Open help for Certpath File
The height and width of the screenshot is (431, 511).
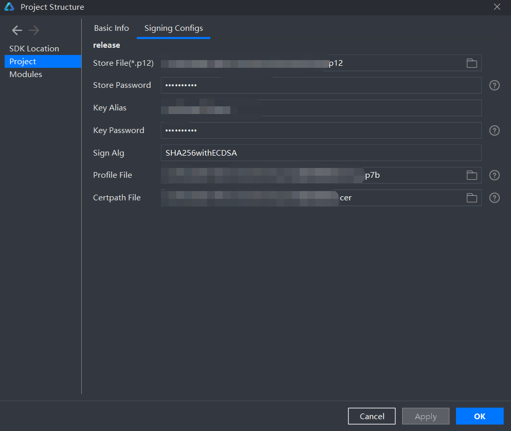[495, 198]
